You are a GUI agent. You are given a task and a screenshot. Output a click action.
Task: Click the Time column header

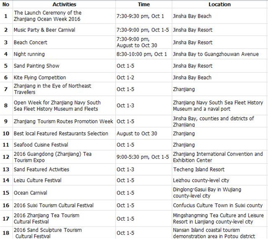pyautogui.click(x=143, y=4)
